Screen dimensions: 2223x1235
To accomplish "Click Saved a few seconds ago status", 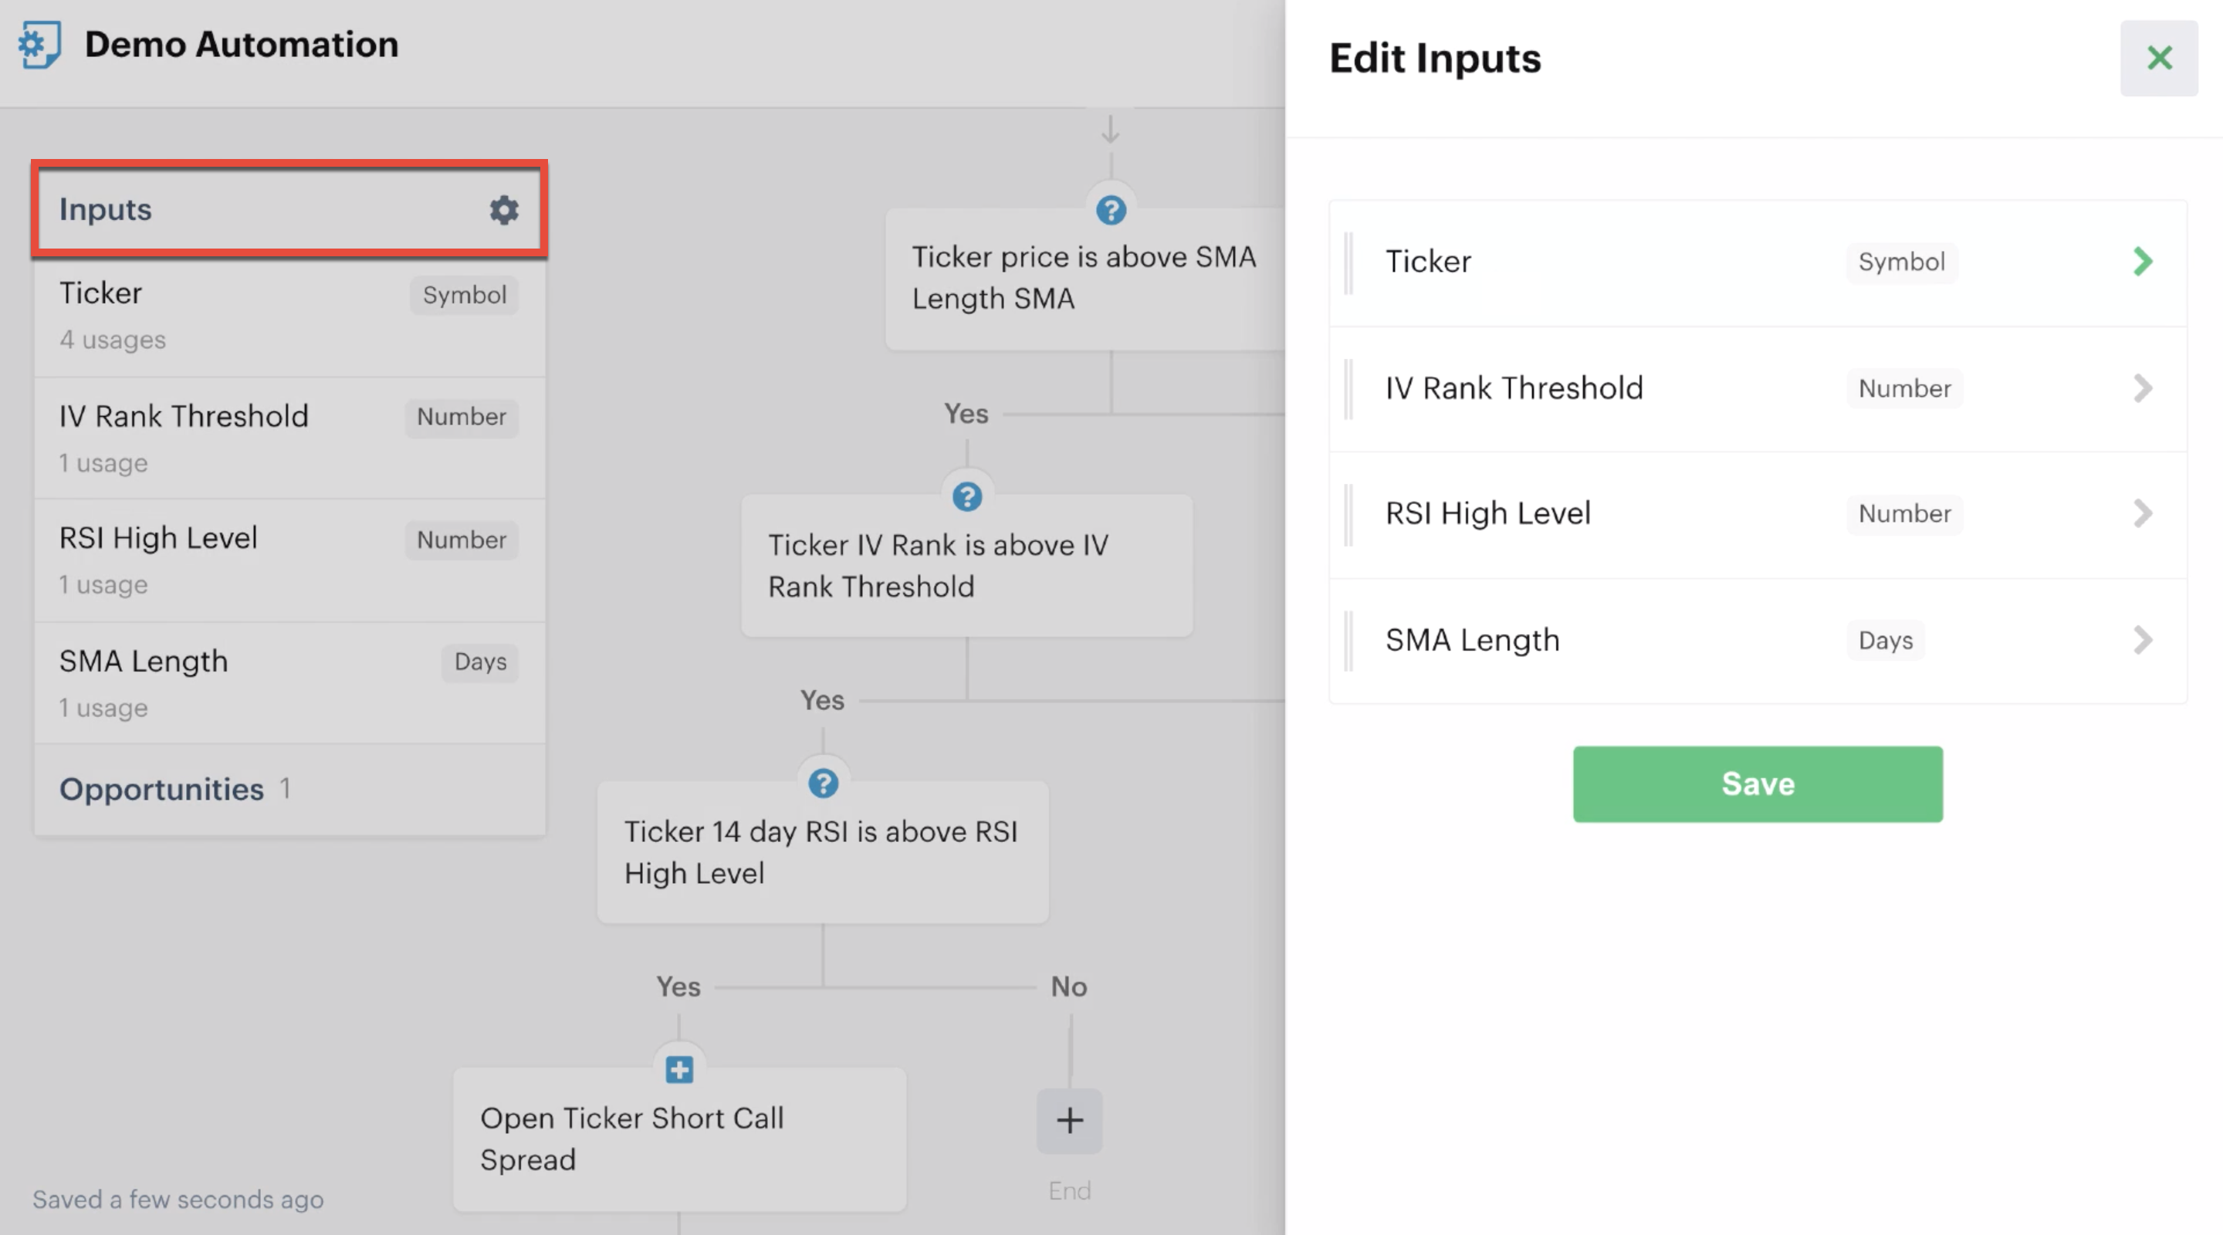I will 177,1199.
